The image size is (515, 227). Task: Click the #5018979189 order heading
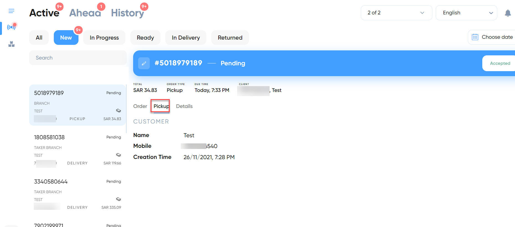(178, 63)
